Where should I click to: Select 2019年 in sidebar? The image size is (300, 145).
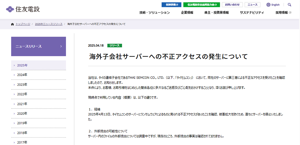[x=38, y=123]
